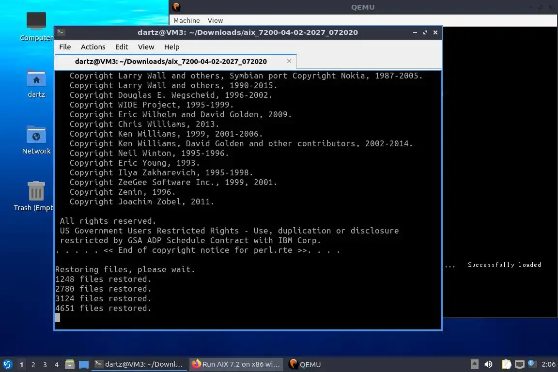Click the "1248 files restored." line
Screen dimensions: 558x372
point(103,279)
